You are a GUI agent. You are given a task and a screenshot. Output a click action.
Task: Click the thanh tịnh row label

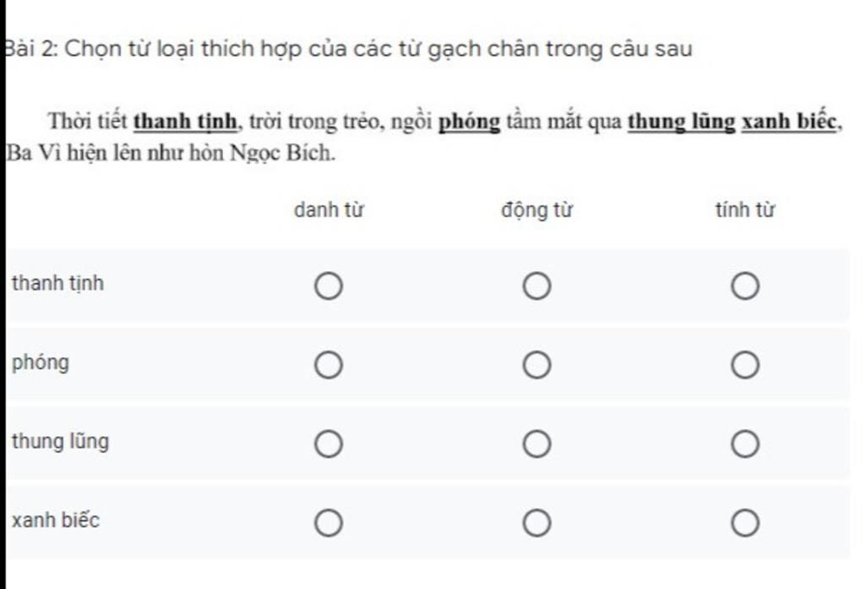58,283
